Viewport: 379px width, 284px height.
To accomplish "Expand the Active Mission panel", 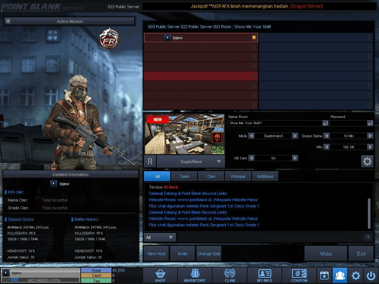I will pos(8,21).
